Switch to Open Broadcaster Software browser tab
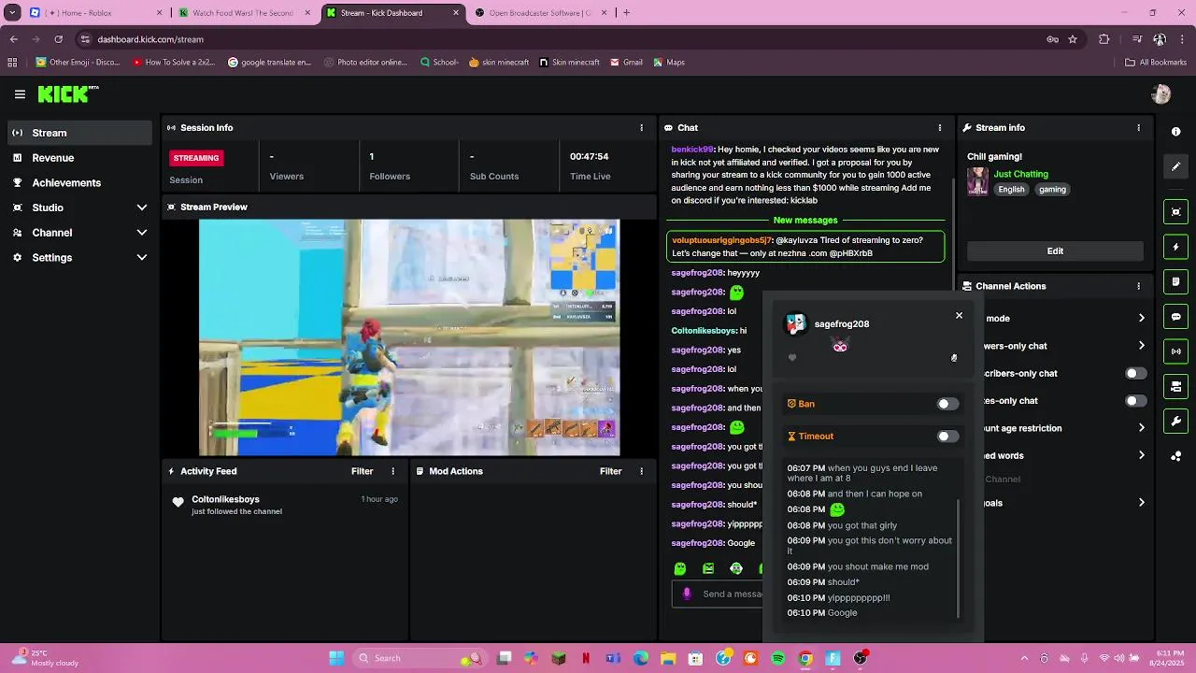The image size is (1196, 673). click(542, 13)
